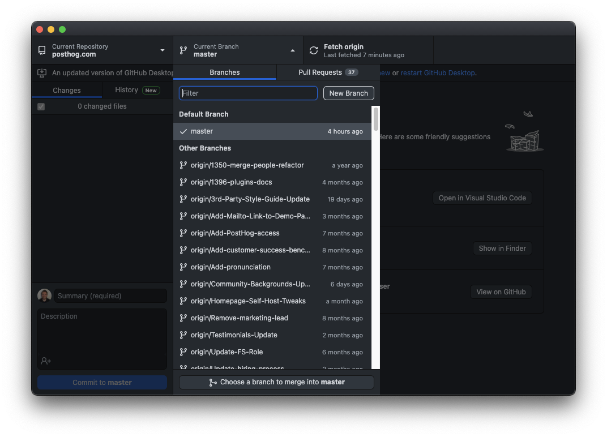Open the Current Repository dropdown

[102, 50]
